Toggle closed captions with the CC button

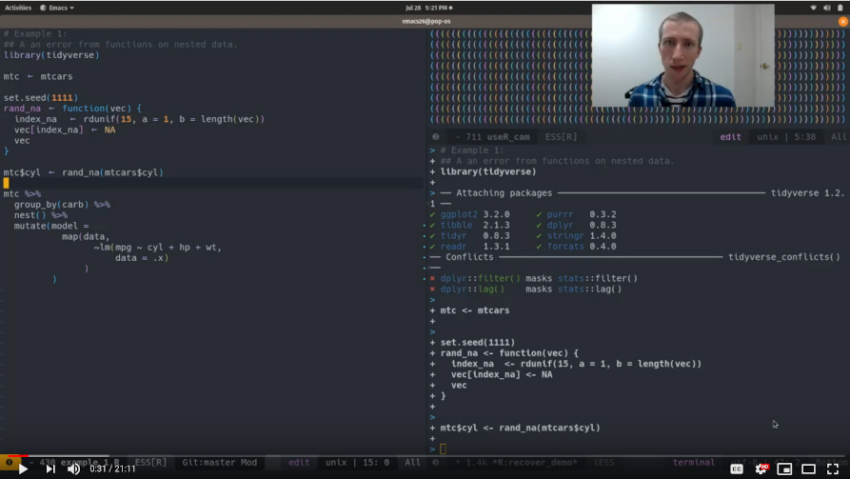tap(737, 469)
